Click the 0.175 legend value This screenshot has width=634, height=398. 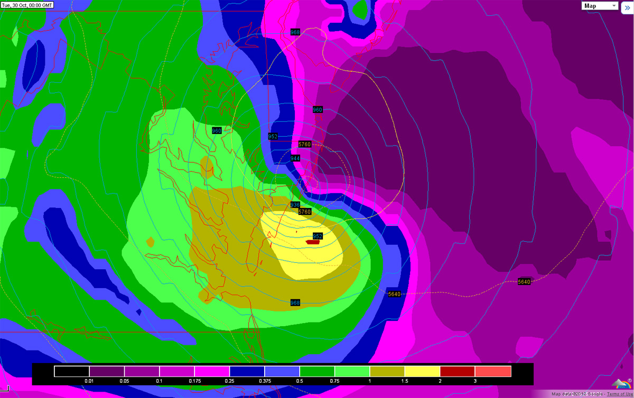pyautogui.click(x=194, y=381)
